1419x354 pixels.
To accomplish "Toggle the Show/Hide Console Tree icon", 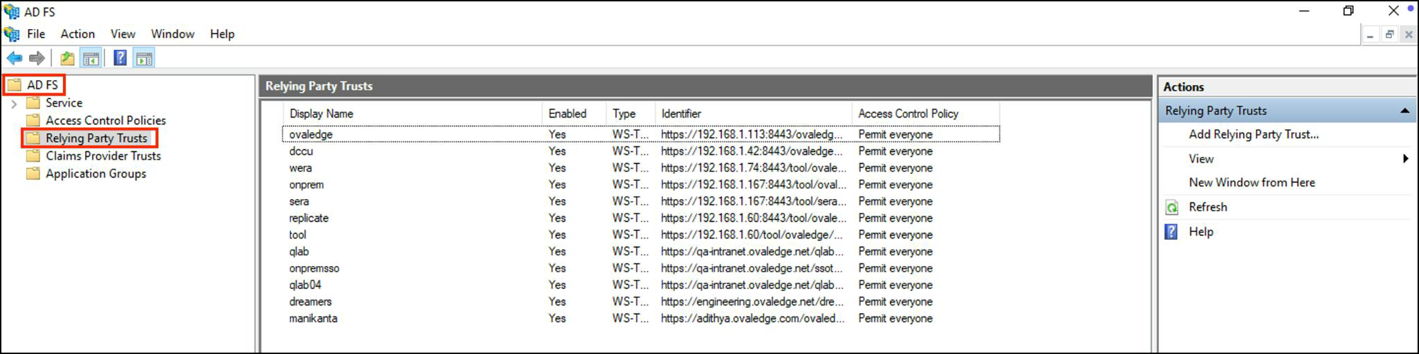I will click(x=91, y=59).
